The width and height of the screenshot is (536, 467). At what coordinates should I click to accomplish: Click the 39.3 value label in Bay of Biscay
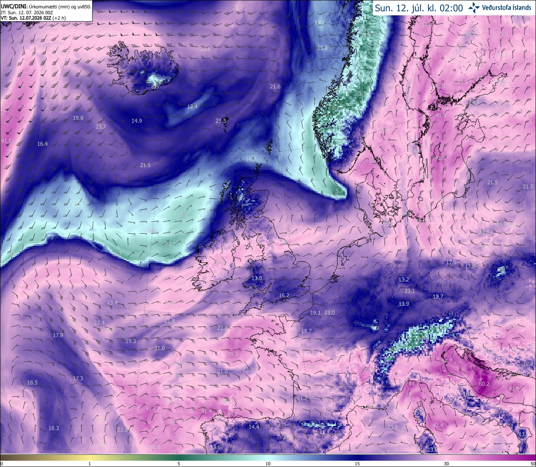click(232, 354)
